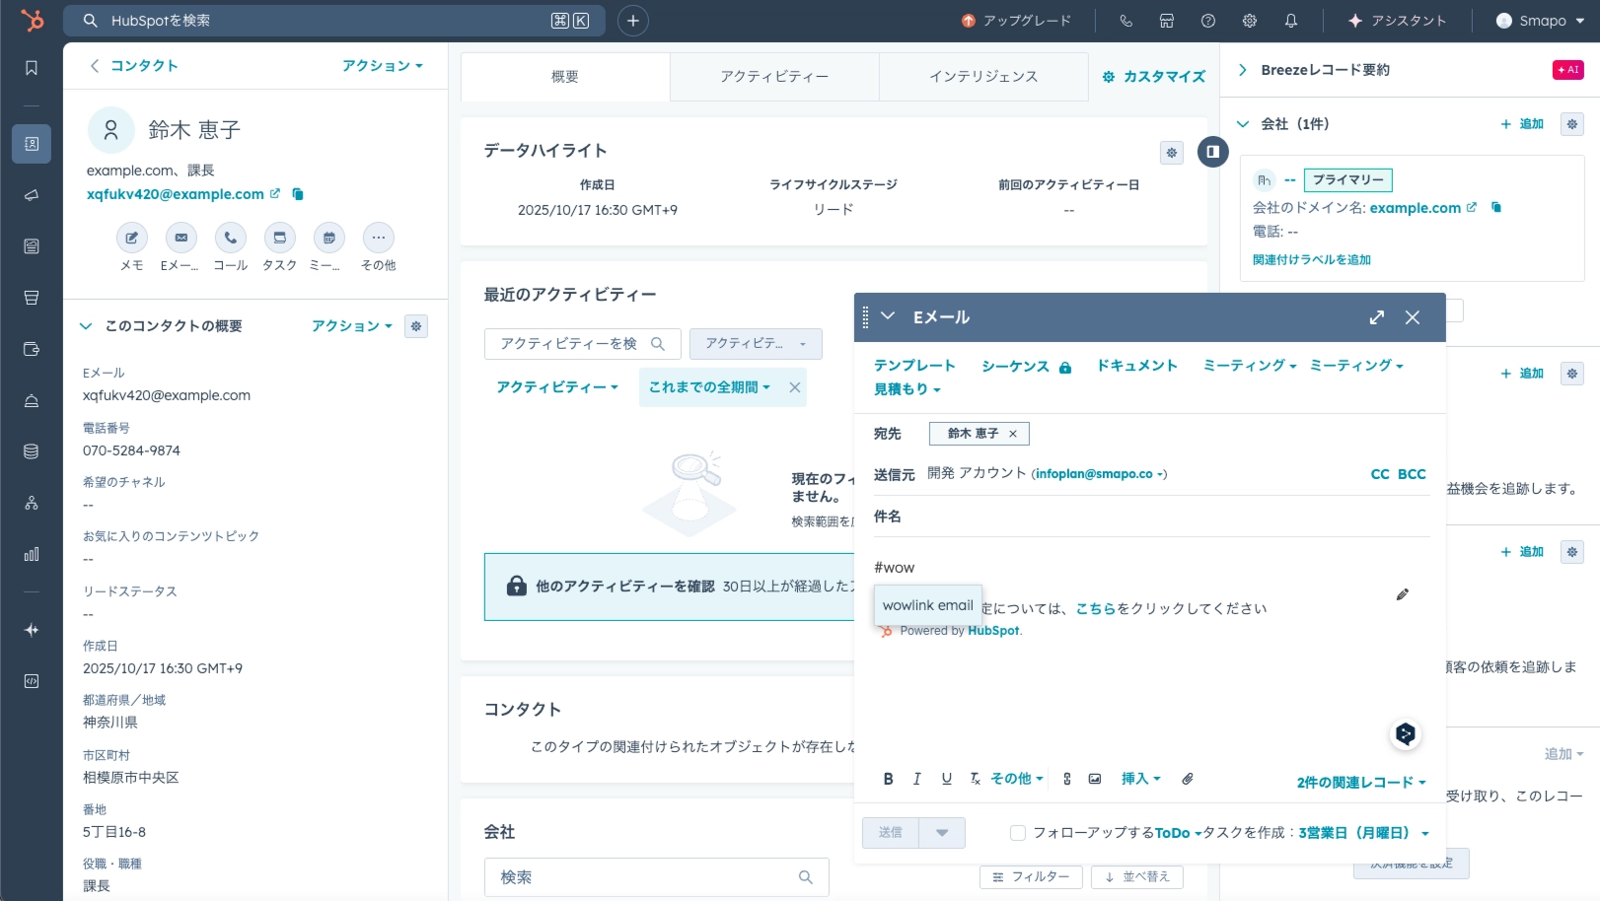Viewport: 1600px width, 901px height.
Task: Click the insert image icon in editor
Action: click(x=1095, y=779)
